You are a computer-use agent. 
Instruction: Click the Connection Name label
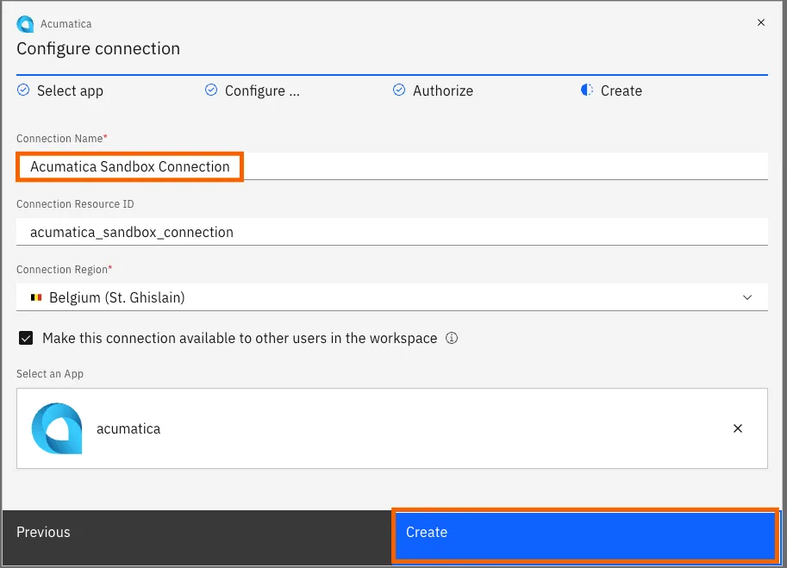[62, 139]
